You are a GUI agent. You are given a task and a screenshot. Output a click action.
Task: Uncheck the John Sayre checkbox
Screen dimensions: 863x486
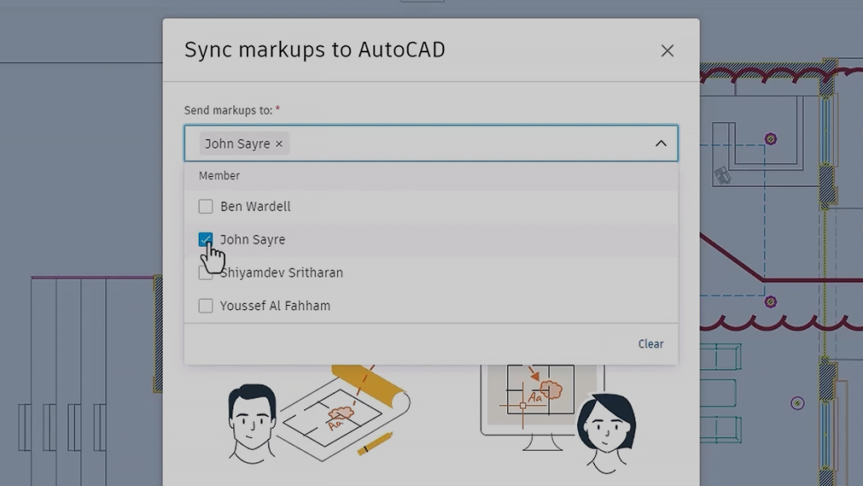[x=206, y=239]
